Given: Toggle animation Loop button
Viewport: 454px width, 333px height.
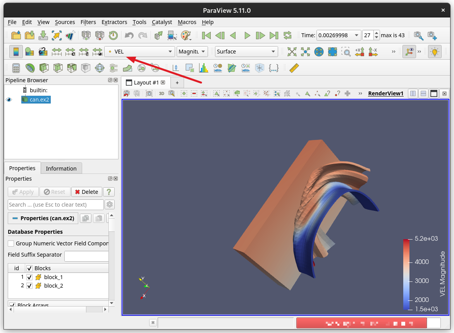Looking at the screenshot, I should pyautogui.click(x=287, y=35).
